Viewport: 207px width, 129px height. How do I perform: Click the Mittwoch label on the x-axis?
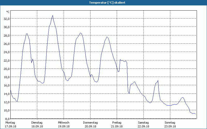63,123
